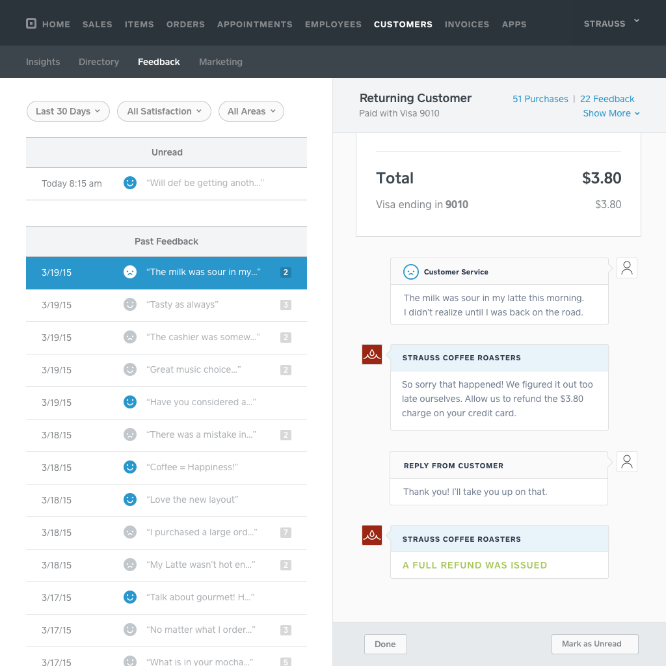Open the Appointments section
This screenshot has height=666, width=666.
tap(255, 24)
